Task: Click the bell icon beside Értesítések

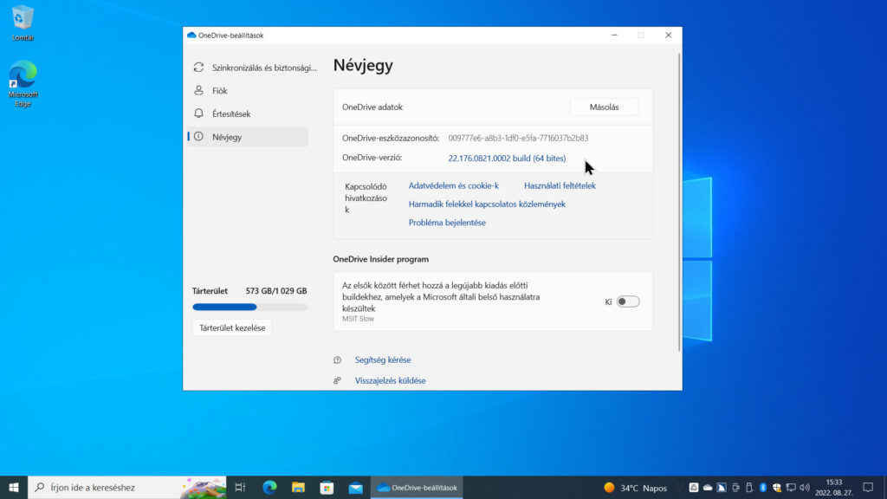Action: coord(198,113)
